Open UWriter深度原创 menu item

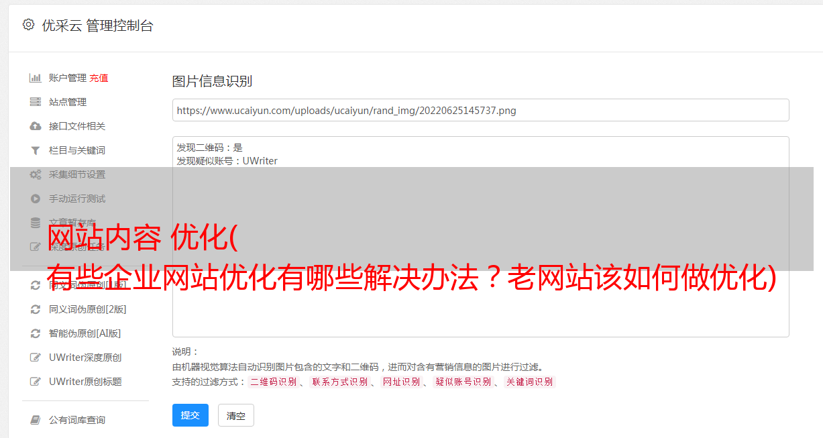coord(85,358)
